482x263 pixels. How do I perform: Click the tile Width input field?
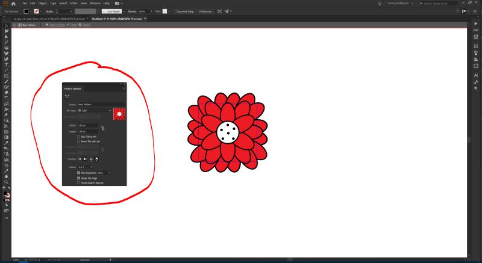[87, 126]
